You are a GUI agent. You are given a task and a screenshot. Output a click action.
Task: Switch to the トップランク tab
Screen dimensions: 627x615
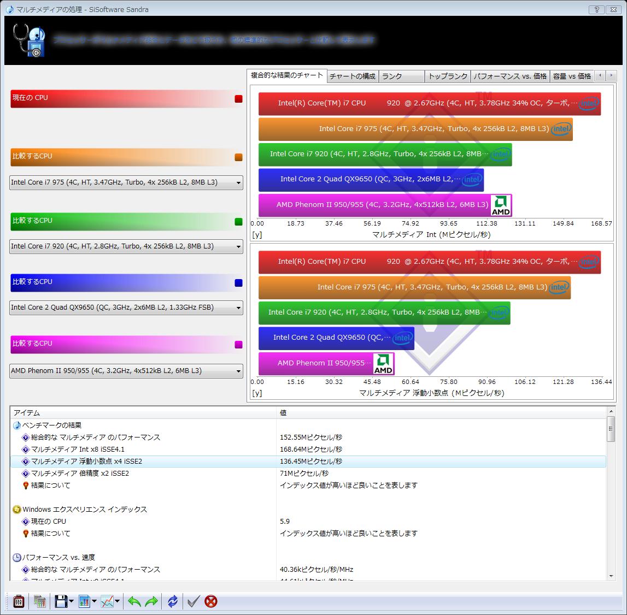(x=448, y=76)
